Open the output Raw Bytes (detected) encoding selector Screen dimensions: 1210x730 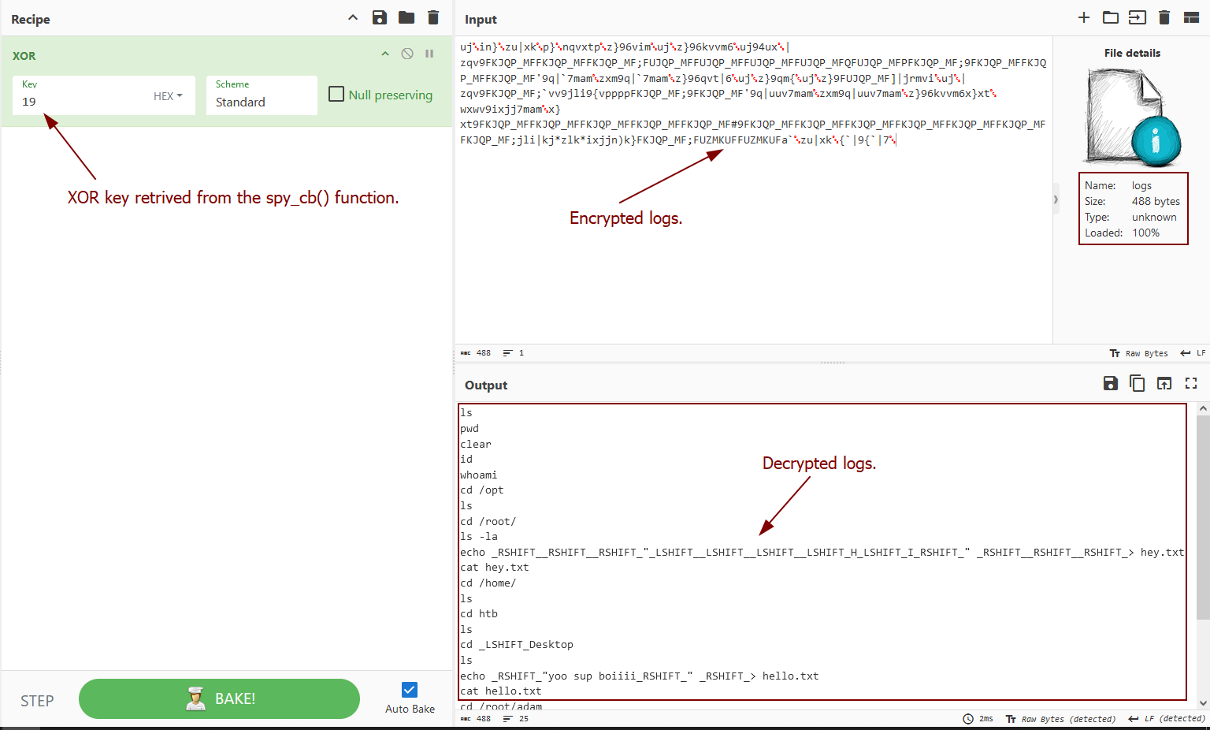pos(1061,719)
